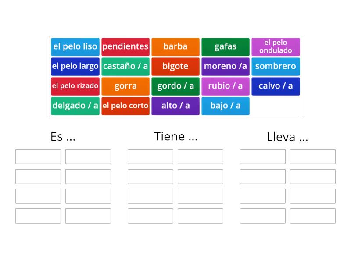Click the 'calvo / a' tile
This screenshot has height=263, width=351.
276,86
